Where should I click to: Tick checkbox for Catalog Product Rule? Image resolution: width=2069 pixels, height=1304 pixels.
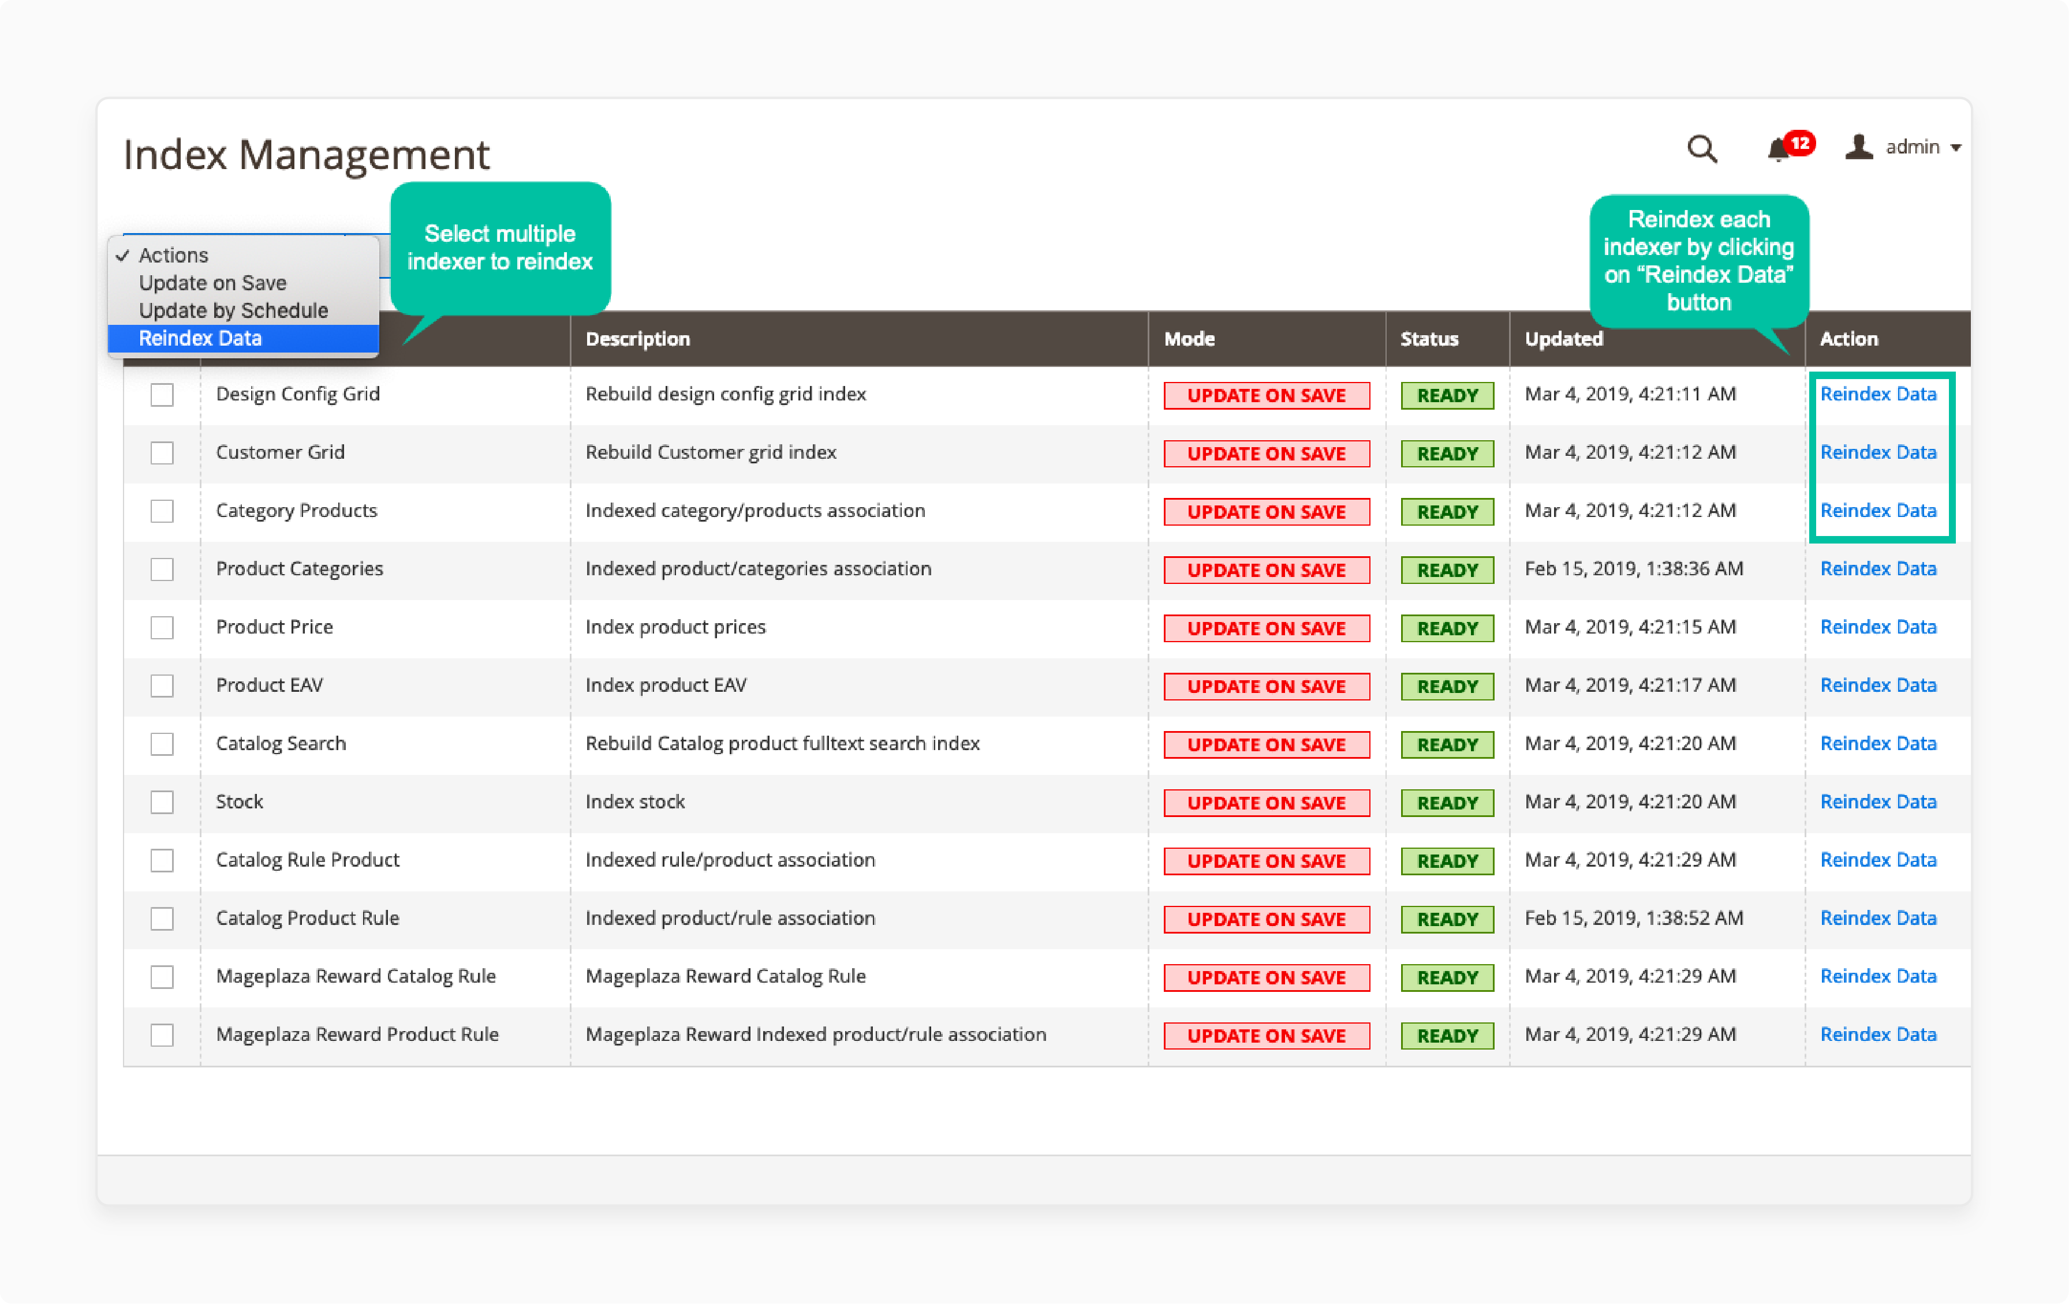click(x=162, y=919)
